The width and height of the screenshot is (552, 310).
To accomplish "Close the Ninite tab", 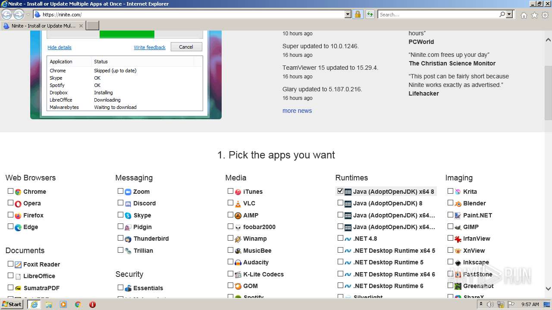I will pyautogui.click(x=81, y=26).
